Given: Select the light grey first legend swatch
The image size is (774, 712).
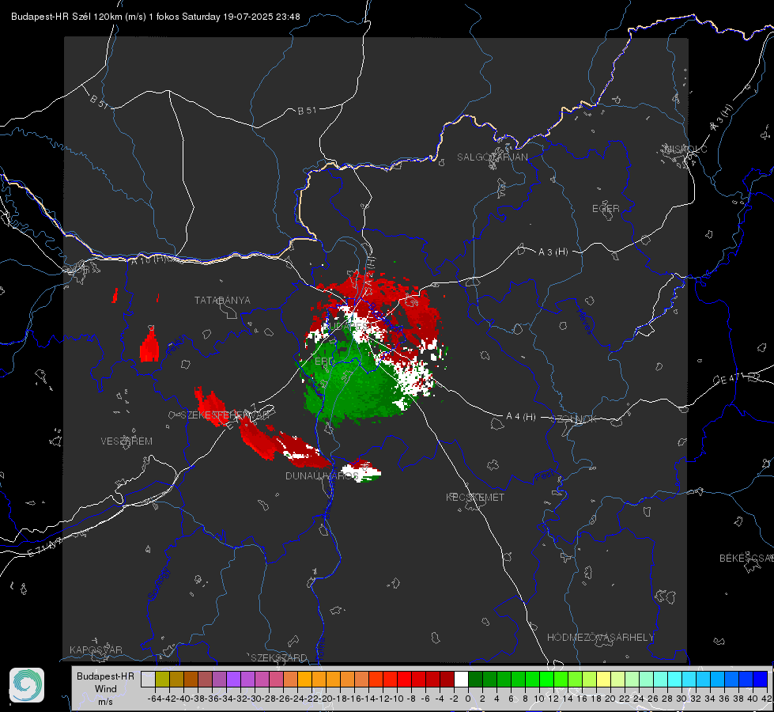Looking at the screenshot, I should tap(148, 679).
